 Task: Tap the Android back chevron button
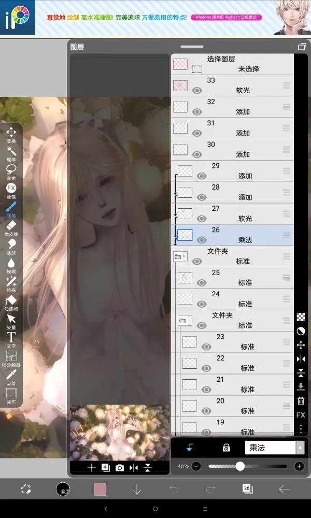106,509
